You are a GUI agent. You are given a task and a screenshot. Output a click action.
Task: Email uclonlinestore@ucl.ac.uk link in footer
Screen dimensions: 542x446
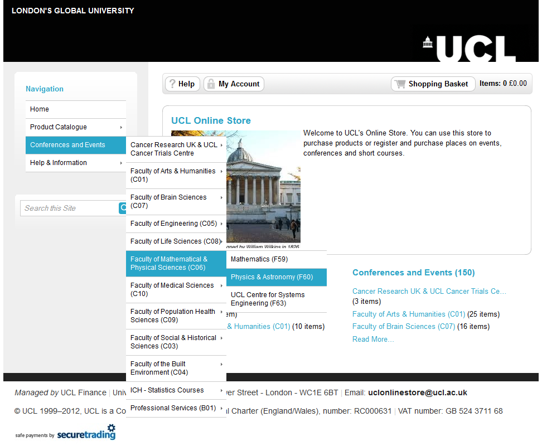418,393
